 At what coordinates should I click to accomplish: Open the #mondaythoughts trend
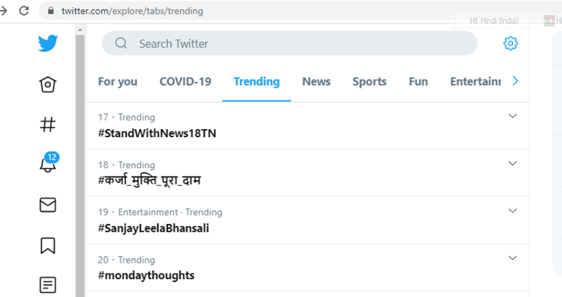coord(146,275)
